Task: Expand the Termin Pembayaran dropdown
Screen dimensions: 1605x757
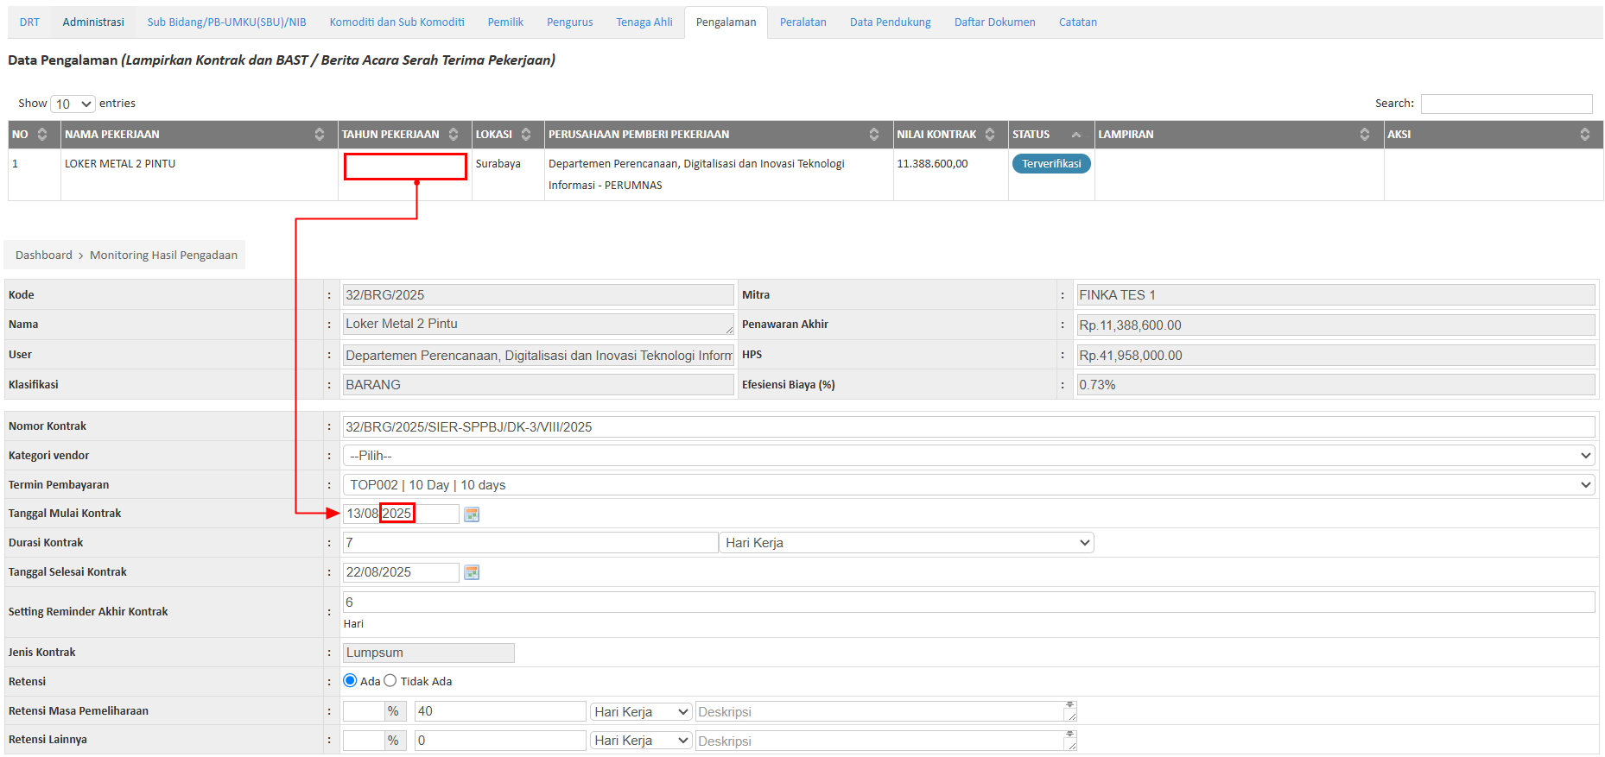Action: (967, 485)
